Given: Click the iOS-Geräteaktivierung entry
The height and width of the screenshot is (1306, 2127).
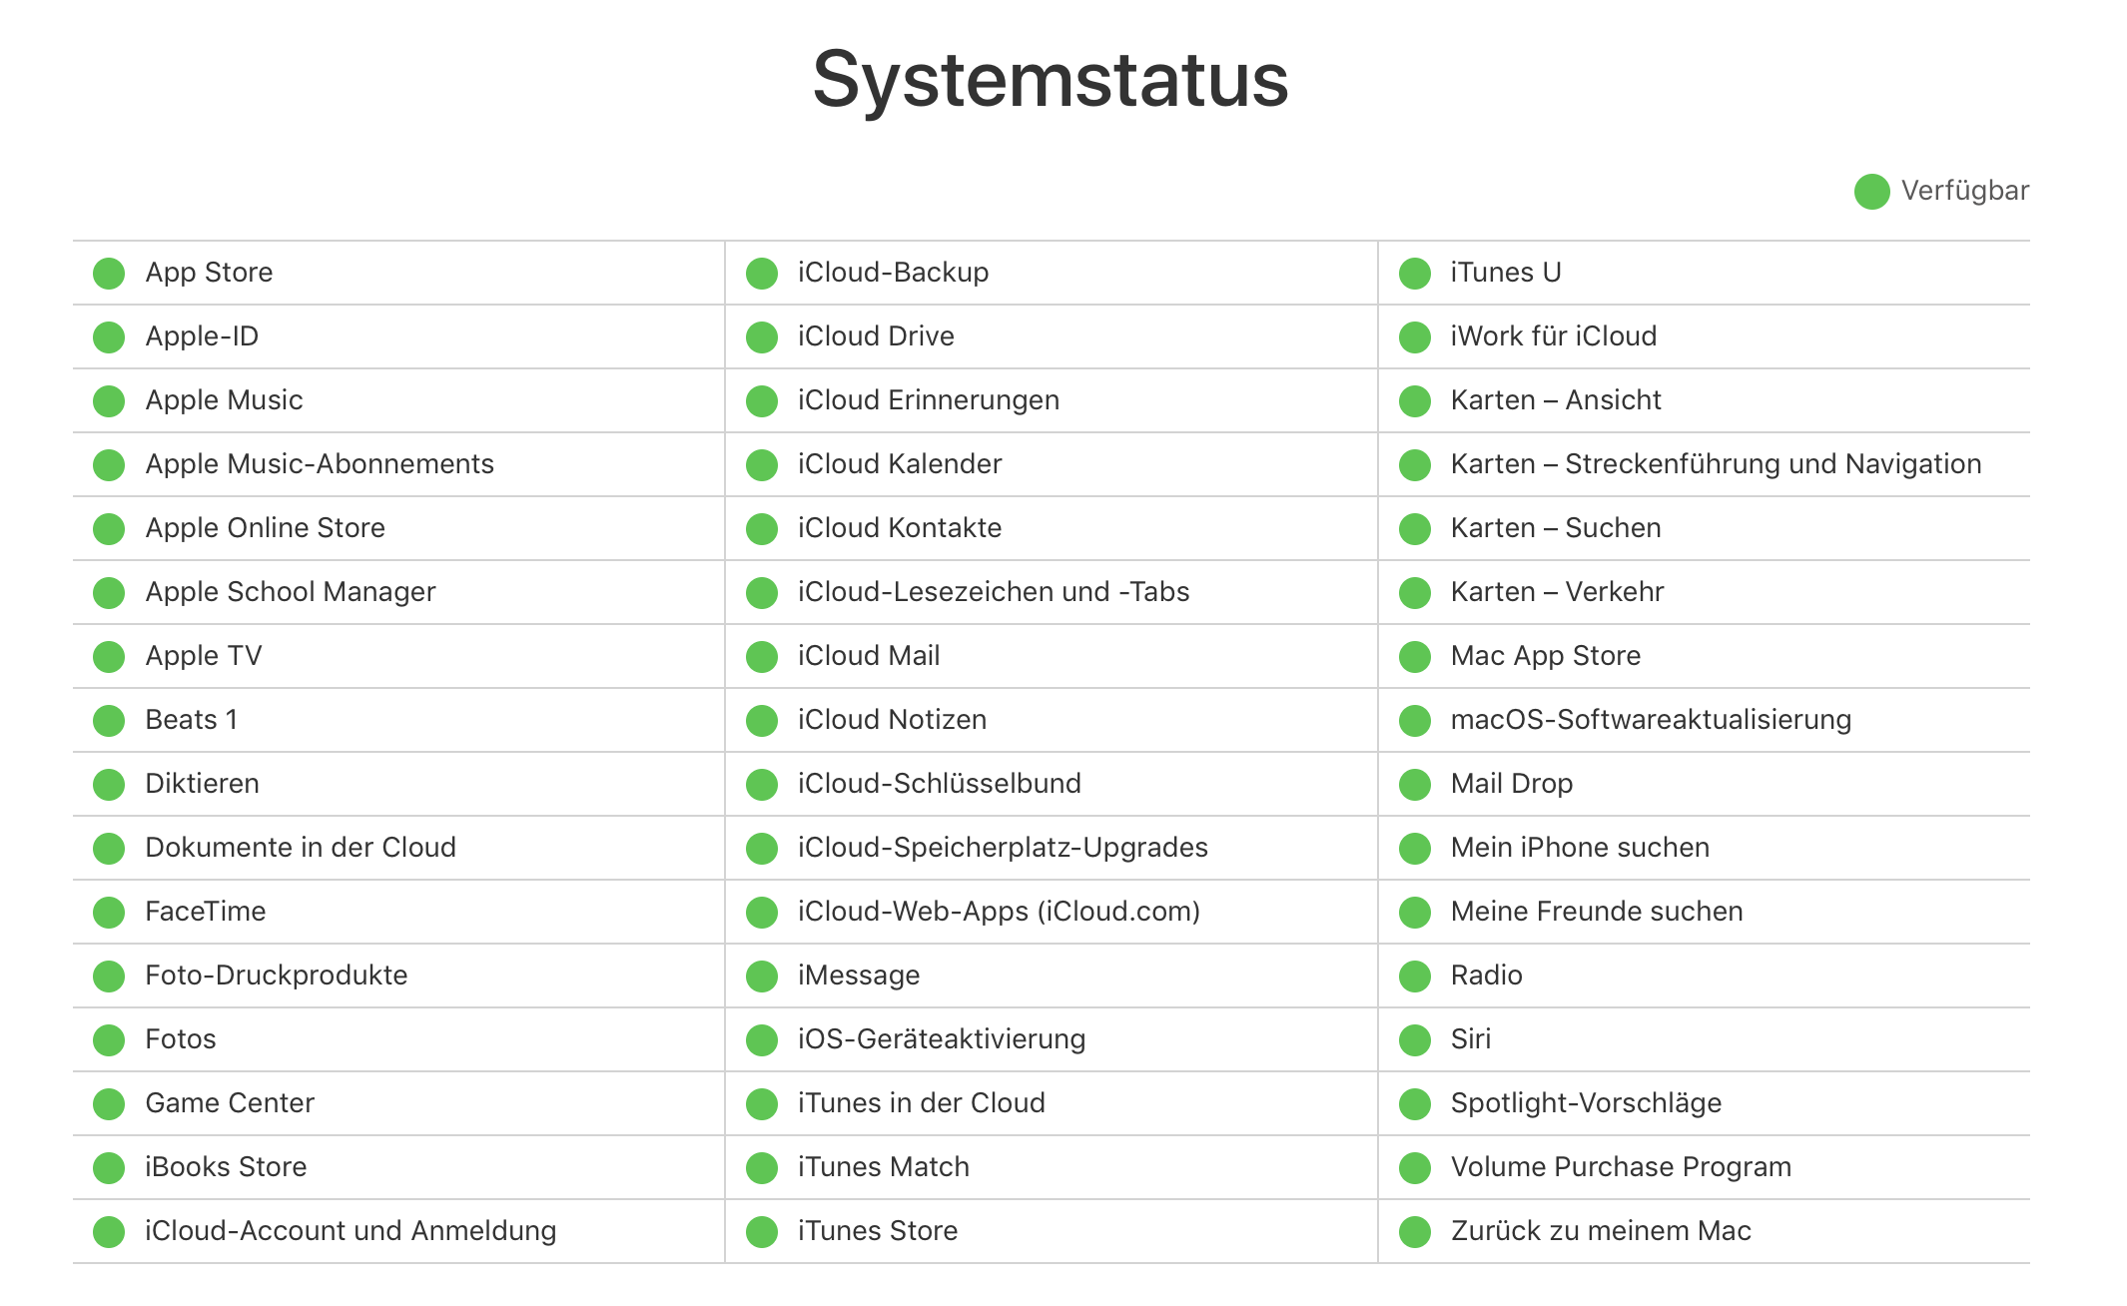Looking at the screenshot, I should click(942, 1039).
